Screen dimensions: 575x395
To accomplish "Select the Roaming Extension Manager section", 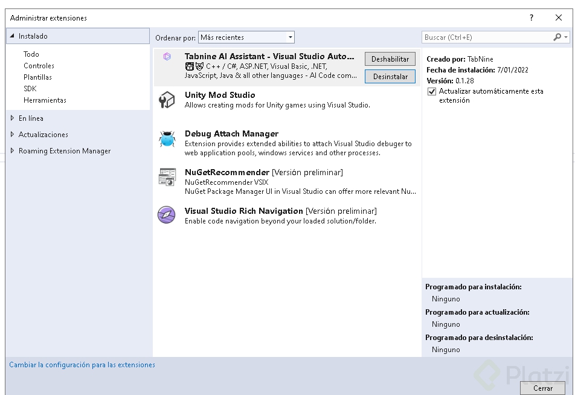I will click(65, 151).
